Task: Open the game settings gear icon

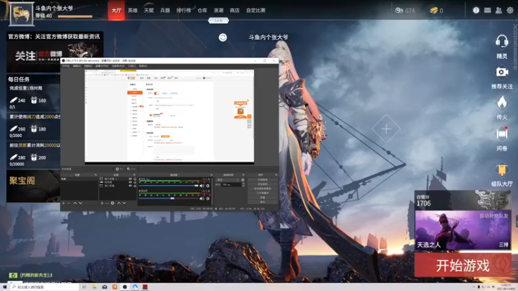Action: [x=510, y=10]
